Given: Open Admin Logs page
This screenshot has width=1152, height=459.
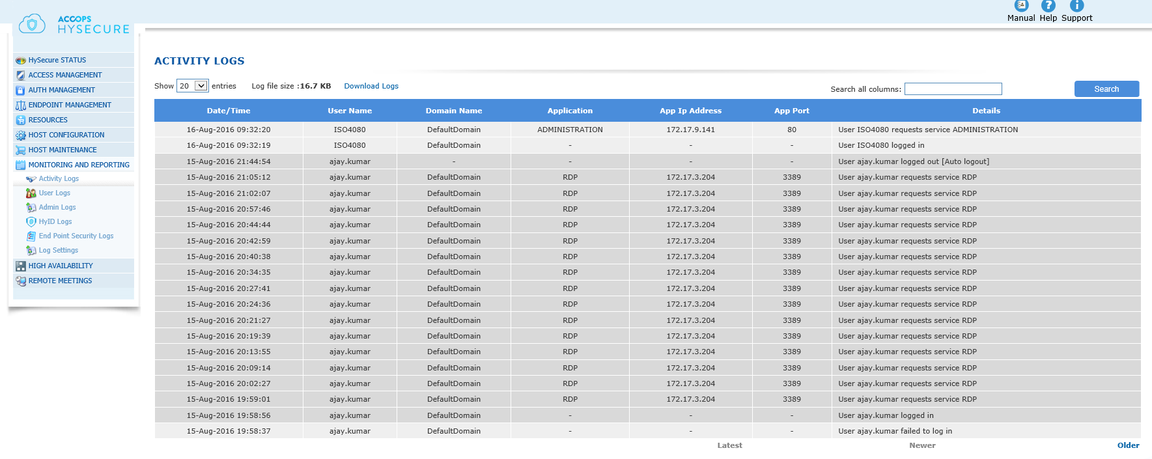Looking at the screenshot, I should [x=57, y=207].
